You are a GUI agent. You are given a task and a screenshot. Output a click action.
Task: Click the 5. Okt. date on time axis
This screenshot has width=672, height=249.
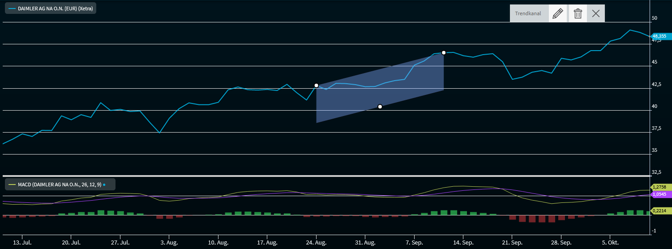click(611, 242)
